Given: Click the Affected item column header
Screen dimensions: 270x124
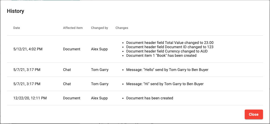Looking at the screenshot, I should click(x=73, y=28).
